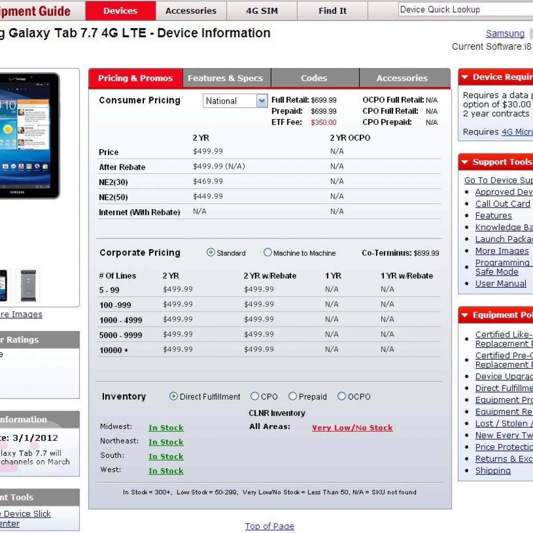Click the Galaxy Tab main product image
Viewport: 533px width, 533px height.
click(x=29, y=135)
